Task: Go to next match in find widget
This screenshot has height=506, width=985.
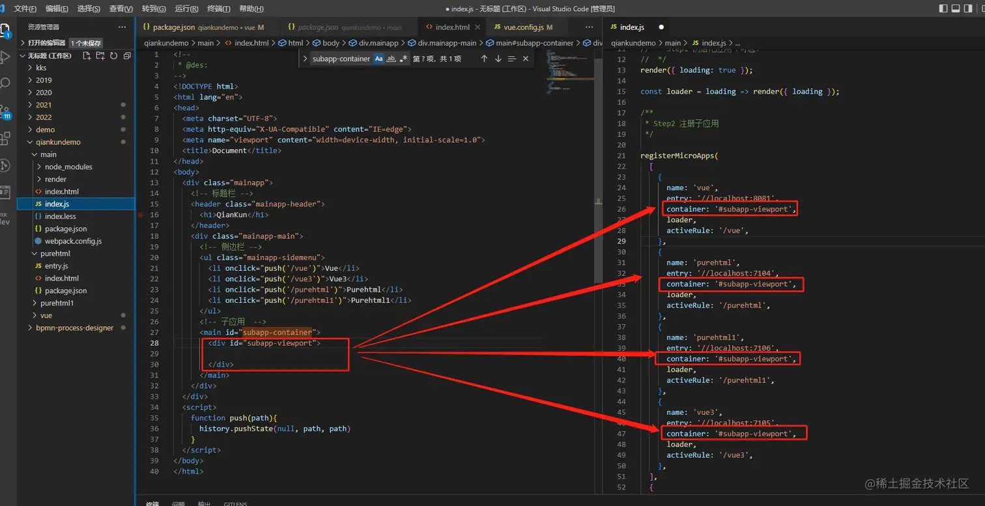Action: click(x=498, y=59)
